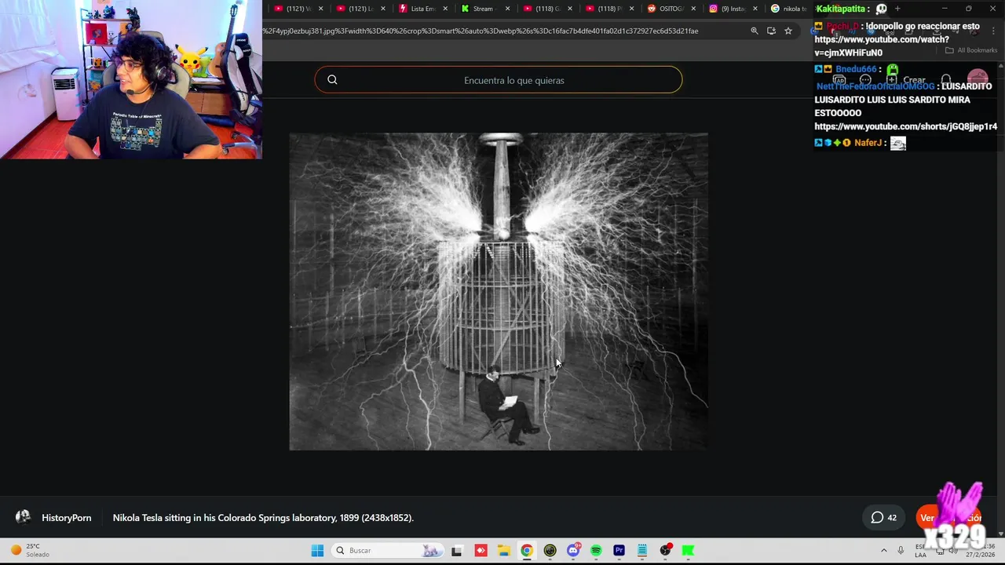Open the YouTube watch link in chat

(x=882, y=46)
